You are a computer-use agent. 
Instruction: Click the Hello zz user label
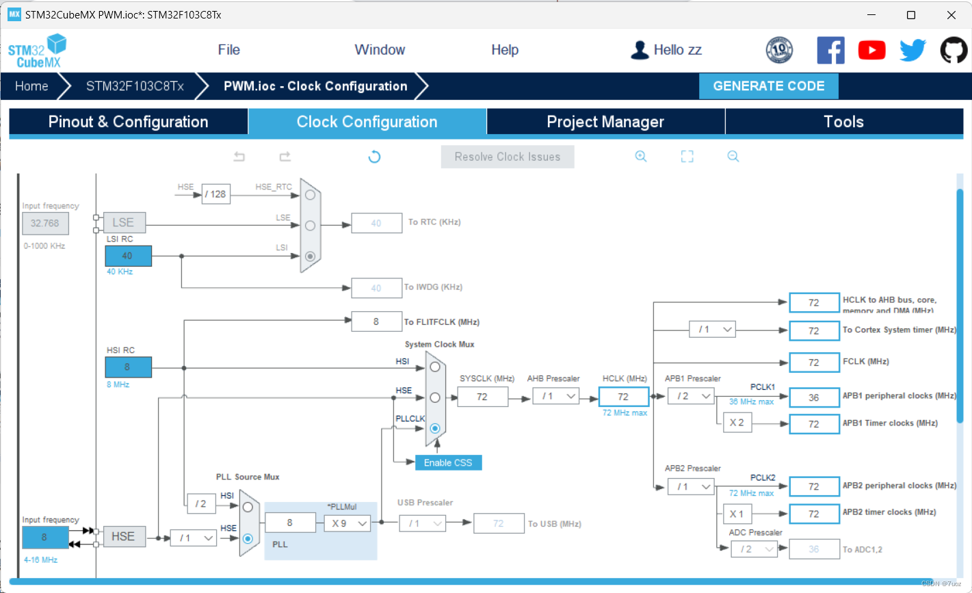[x=678, y=50]
